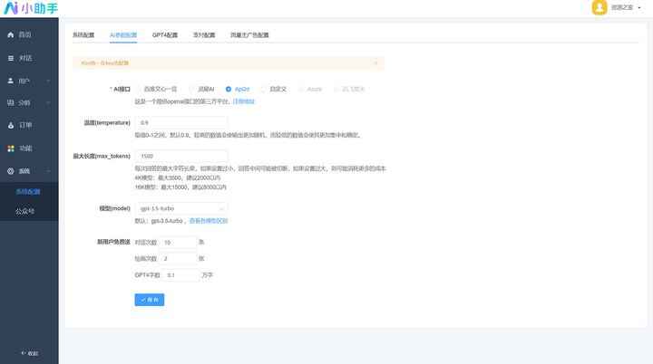Click the 系统 gear icon in sidebar
The image size is (653, 364).
click(11, 170)
